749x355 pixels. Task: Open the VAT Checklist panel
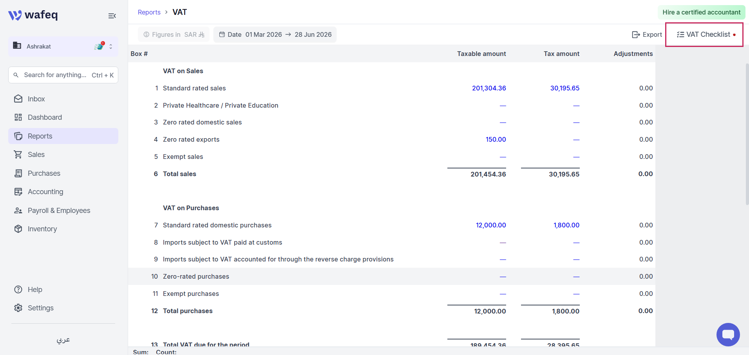coord(706,34)
